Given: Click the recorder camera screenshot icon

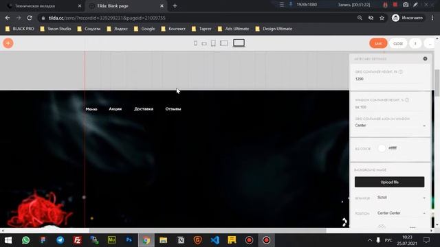Looking at the screenshot, I should 406,5.
